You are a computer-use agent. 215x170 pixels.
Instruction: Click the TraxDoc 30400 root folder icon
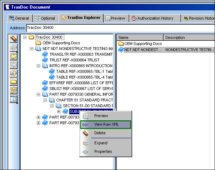click(x=31, y=37)
